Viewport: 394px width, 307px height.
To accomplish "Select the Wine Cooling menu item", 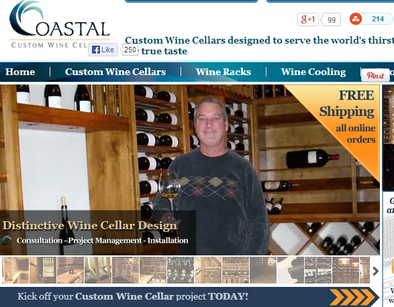I will [x=313, y=72].
